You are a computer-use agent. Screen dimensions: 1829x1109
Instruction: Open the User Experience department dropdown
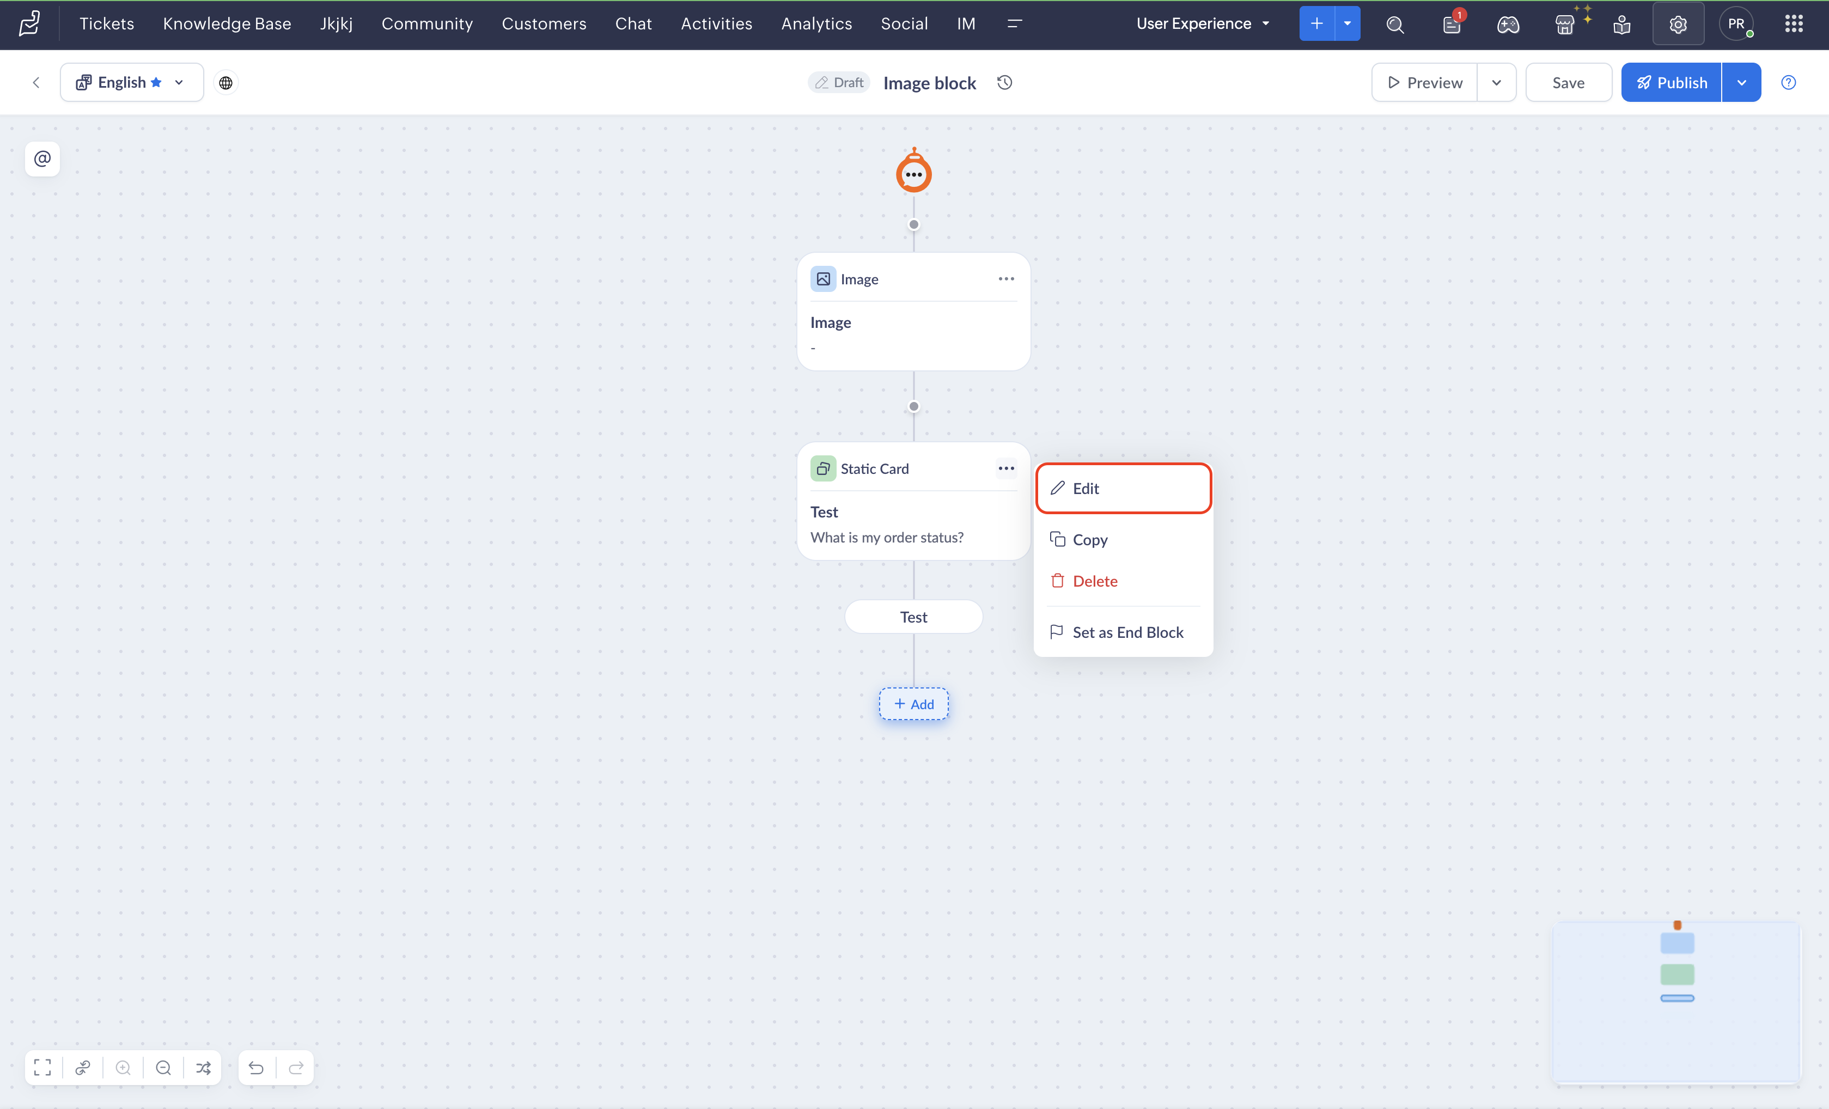pyautogui.click(x=1203, y=24)
